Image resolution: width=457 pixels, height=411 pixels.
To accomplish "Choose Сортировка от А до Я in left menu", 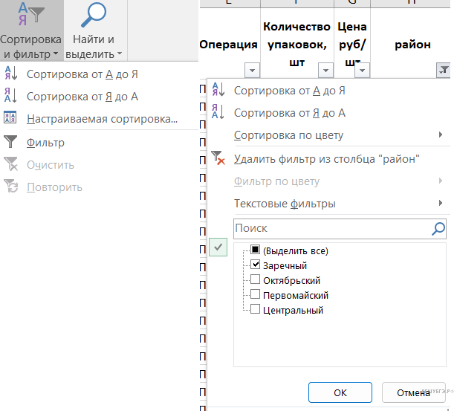I will [x=82, y=74].
